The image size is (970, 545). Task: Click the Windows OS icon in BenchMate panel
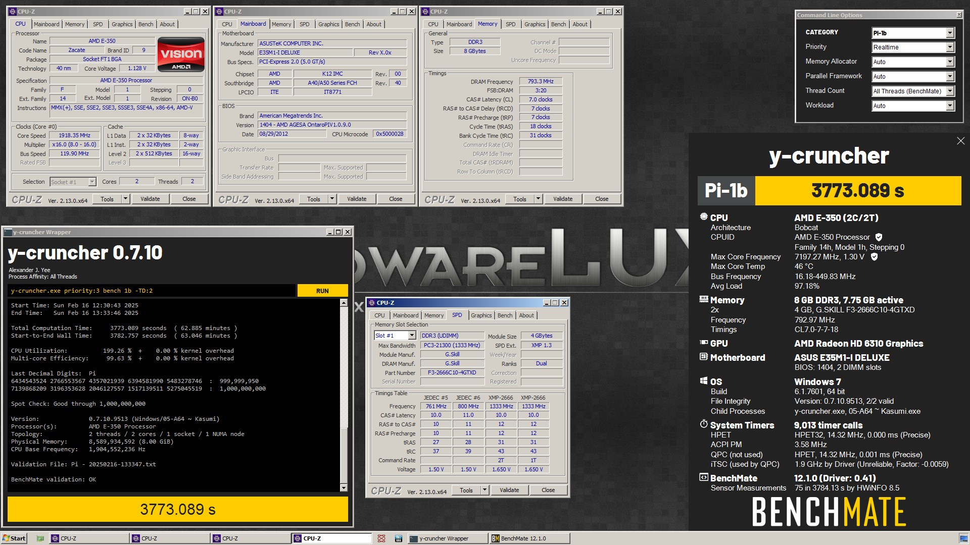(704, 381)
